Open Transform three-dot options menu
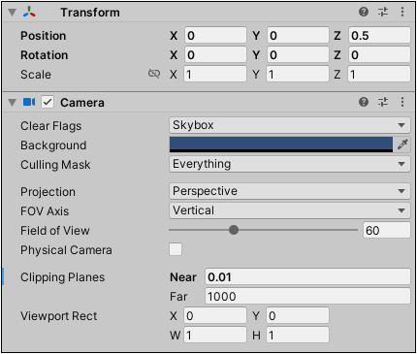The width and height of the screenshot is (417, 354). [x=402, y=12]
